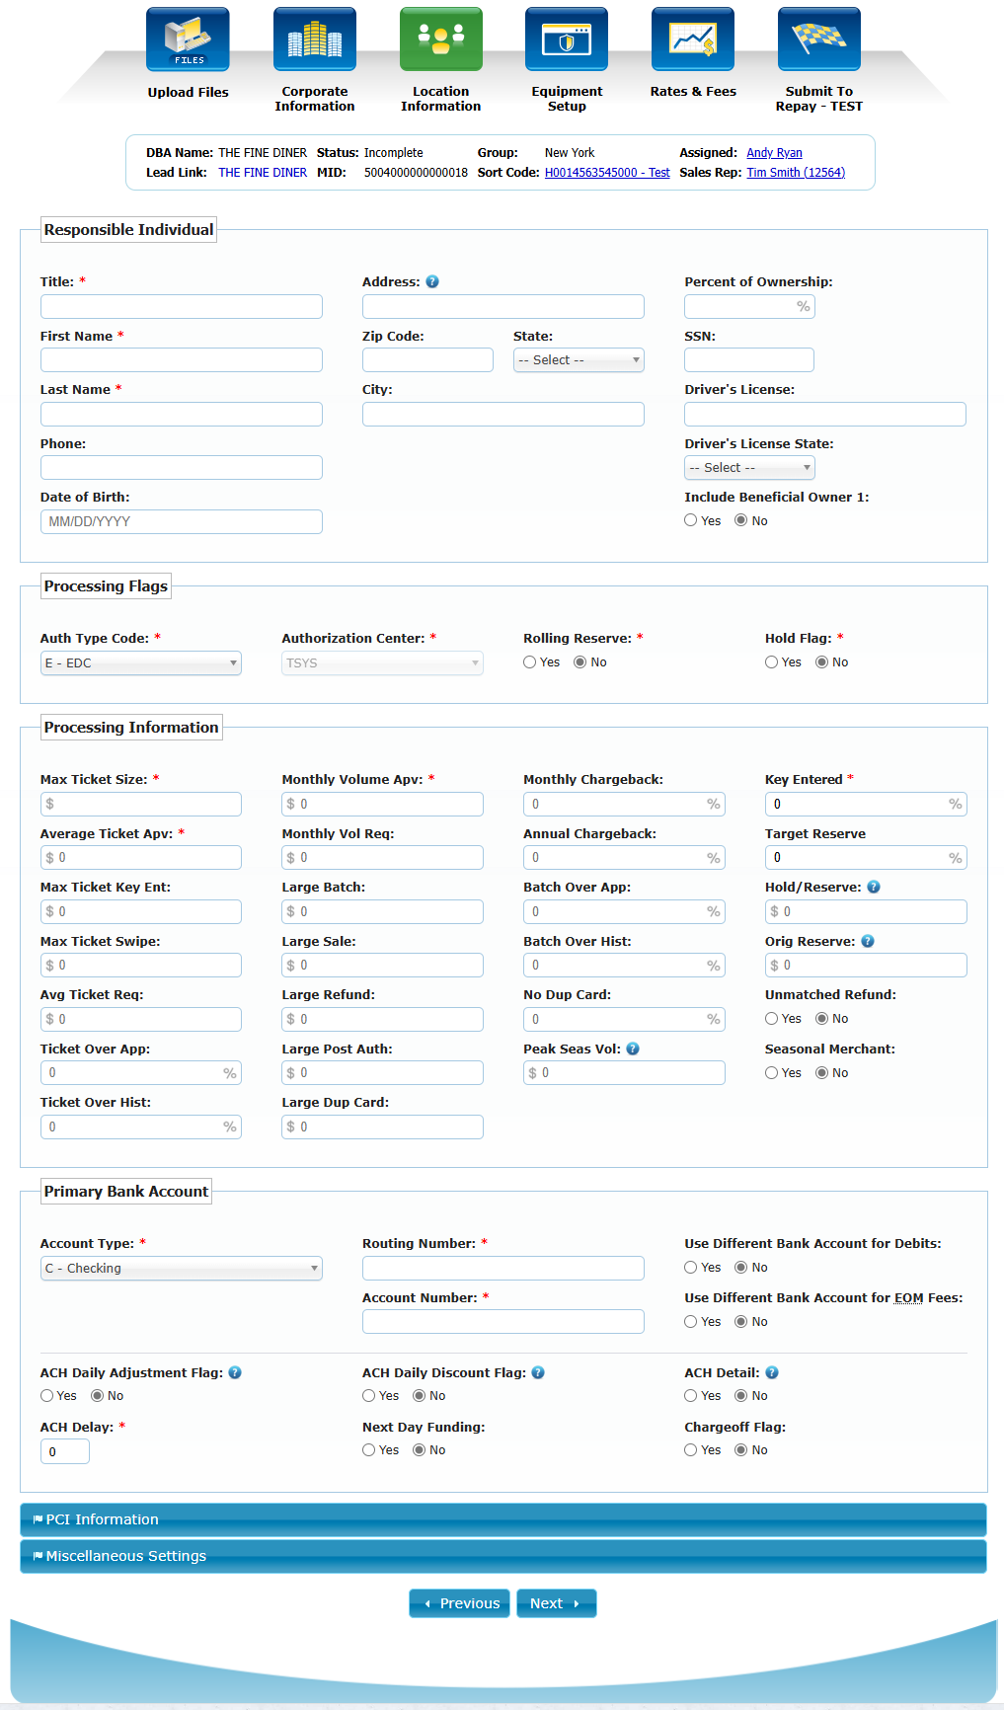Focus the Monthly Volume Apv field
The width and height of the screenshot is (1004, 1710).
tap(382, 804)
